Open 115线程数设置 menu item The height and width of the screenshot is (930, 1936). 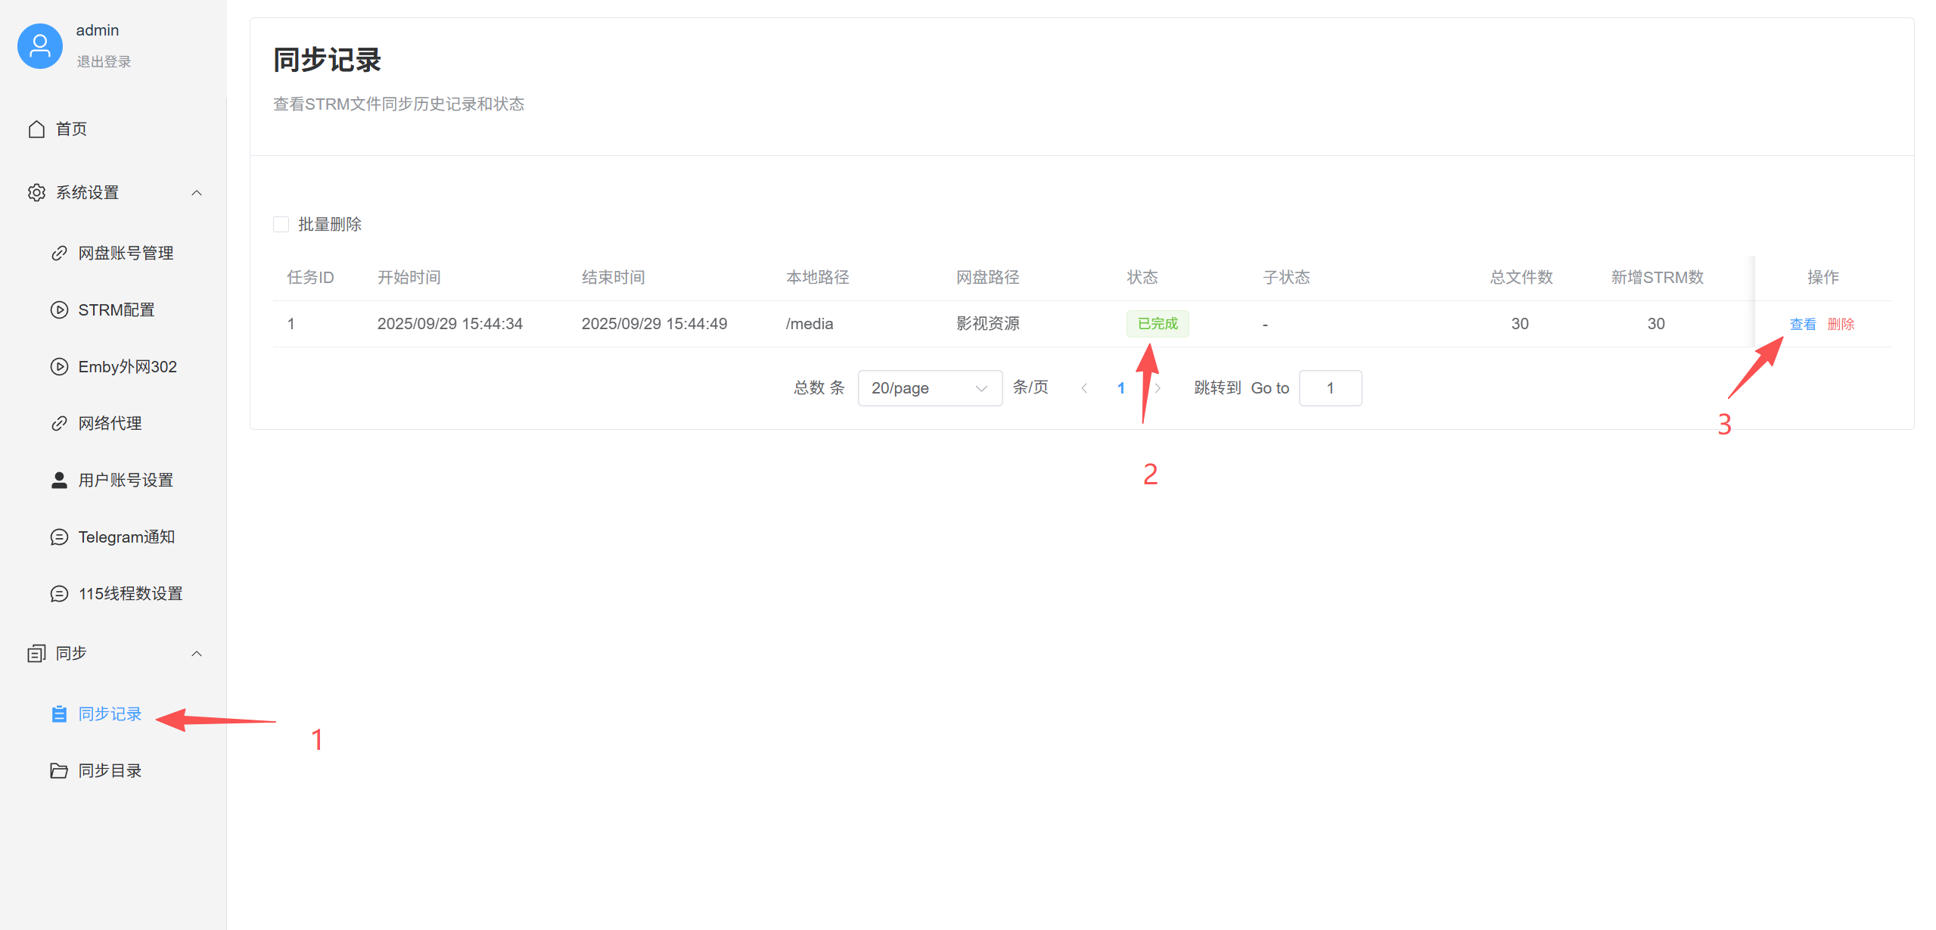tap(130, 594)
